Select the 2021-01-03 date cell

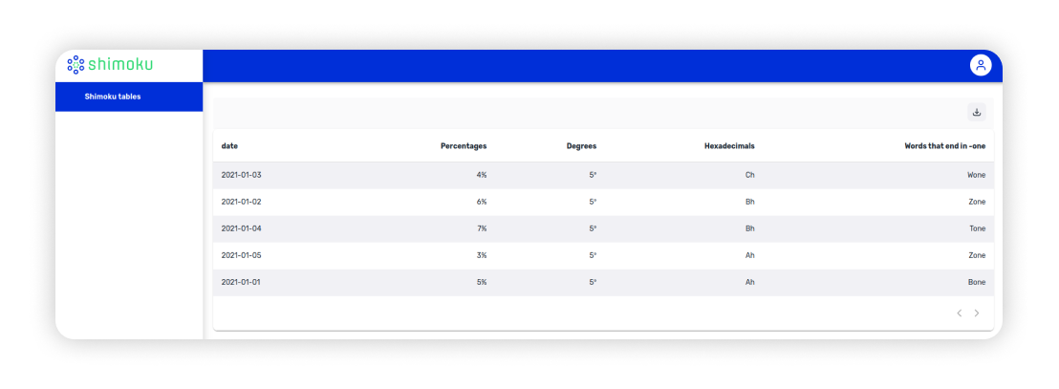click(241, 175)
